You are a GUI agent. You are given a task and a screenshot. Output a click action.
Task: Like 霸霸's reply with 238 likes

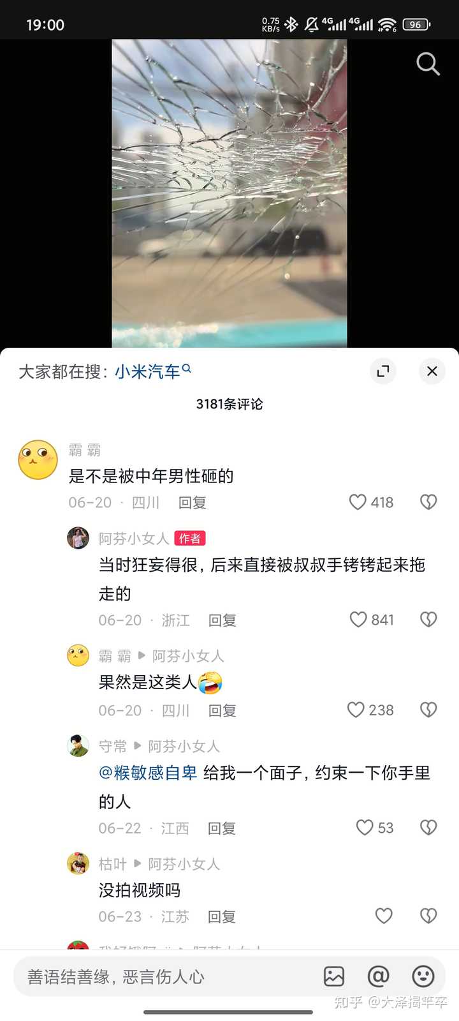tap(356, 710)
